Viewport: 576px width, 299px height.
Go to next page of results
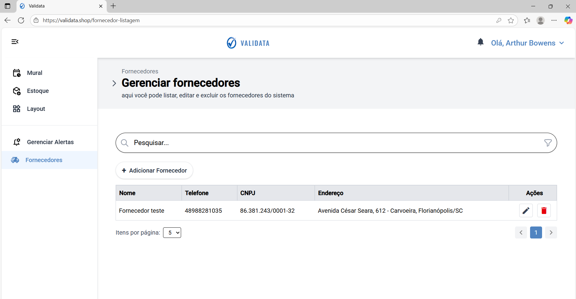(551, 232)
